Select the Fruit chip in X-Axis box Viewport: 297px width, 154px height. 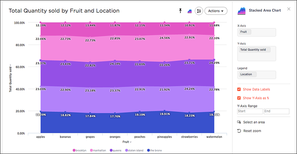point(245,32)
